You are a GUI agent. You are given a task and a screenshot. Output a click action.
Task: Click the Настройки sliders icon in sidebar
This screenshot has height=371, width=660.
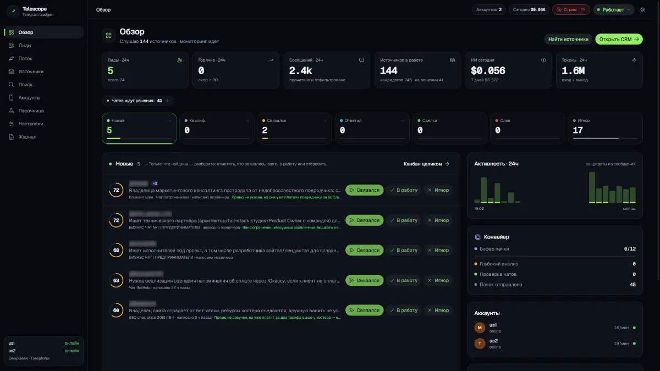(x=12, y=124)
